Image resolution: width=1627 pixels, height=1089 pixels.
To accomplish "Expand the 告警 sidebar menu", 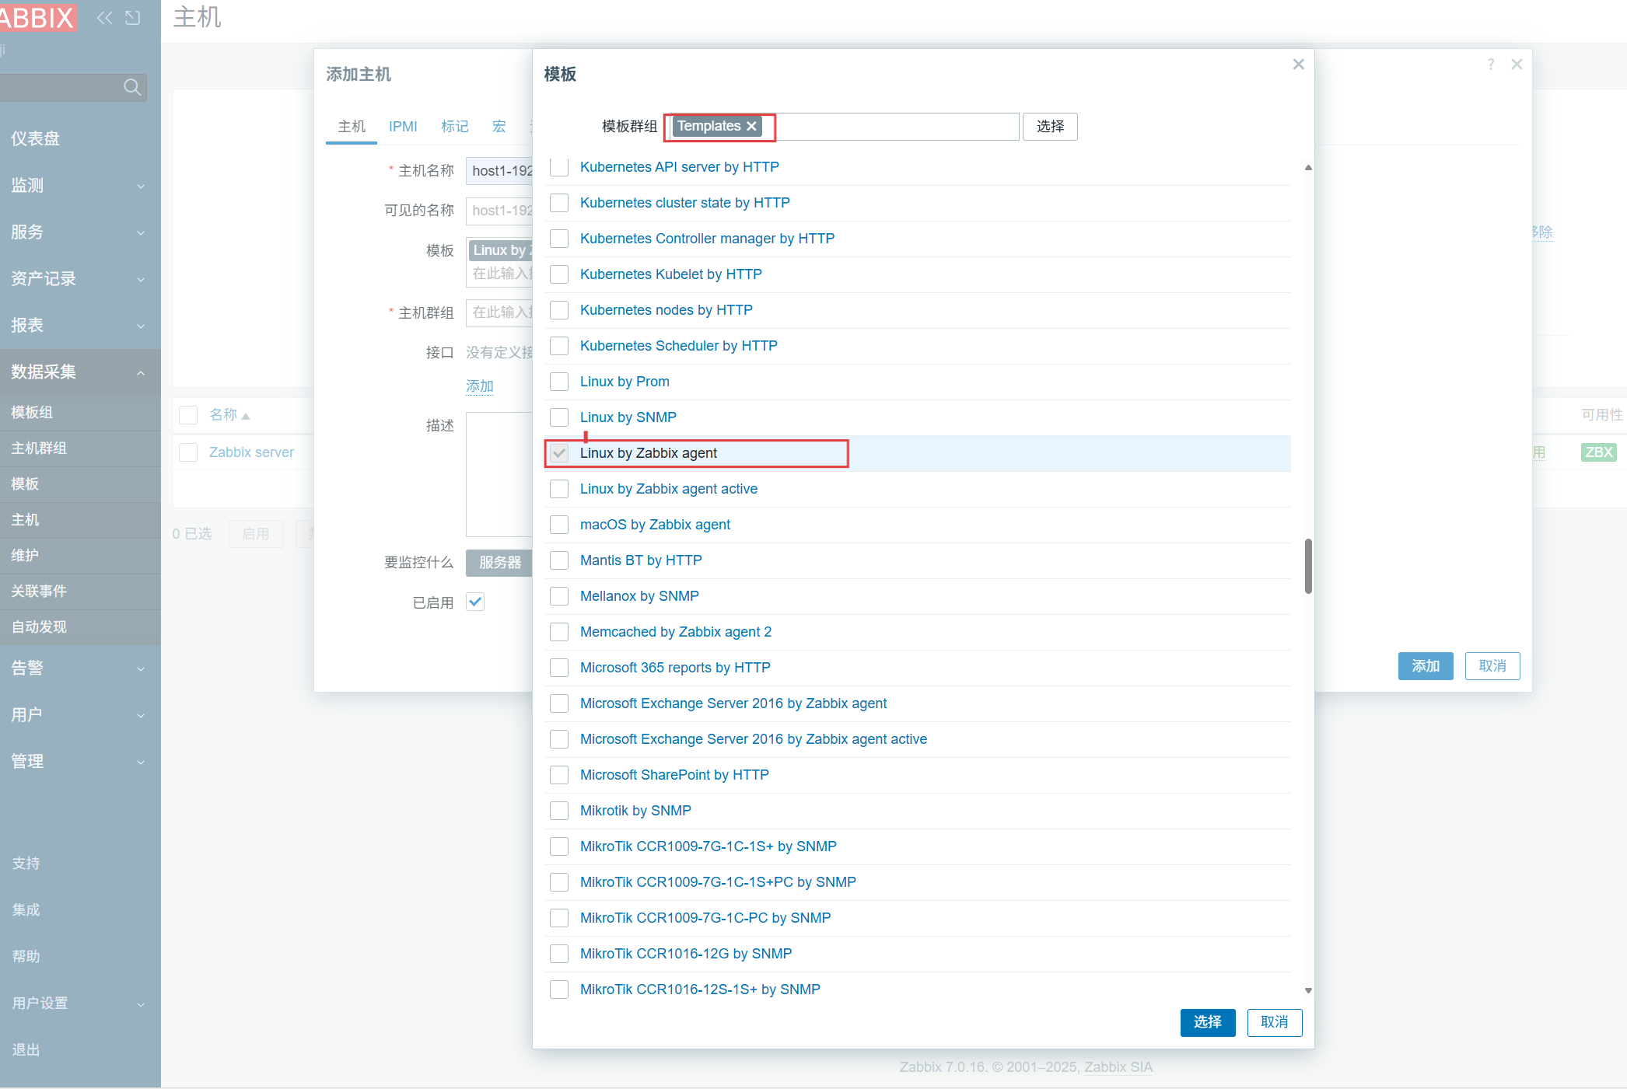I will pyautogui.click(x=80, y=668).
